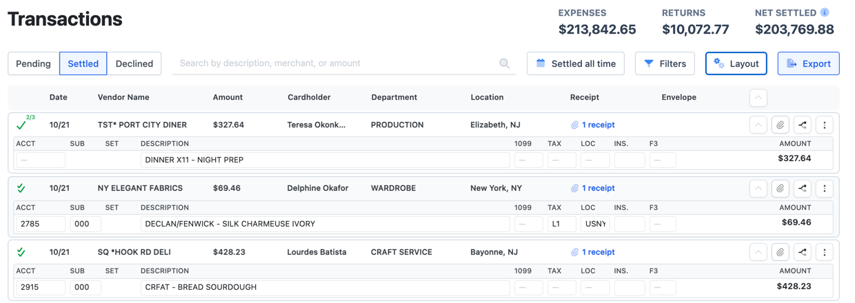Screen dimensions: 855x303
Task: Open more options for TST* PORT CITY DINER
Action: (825, 125)
